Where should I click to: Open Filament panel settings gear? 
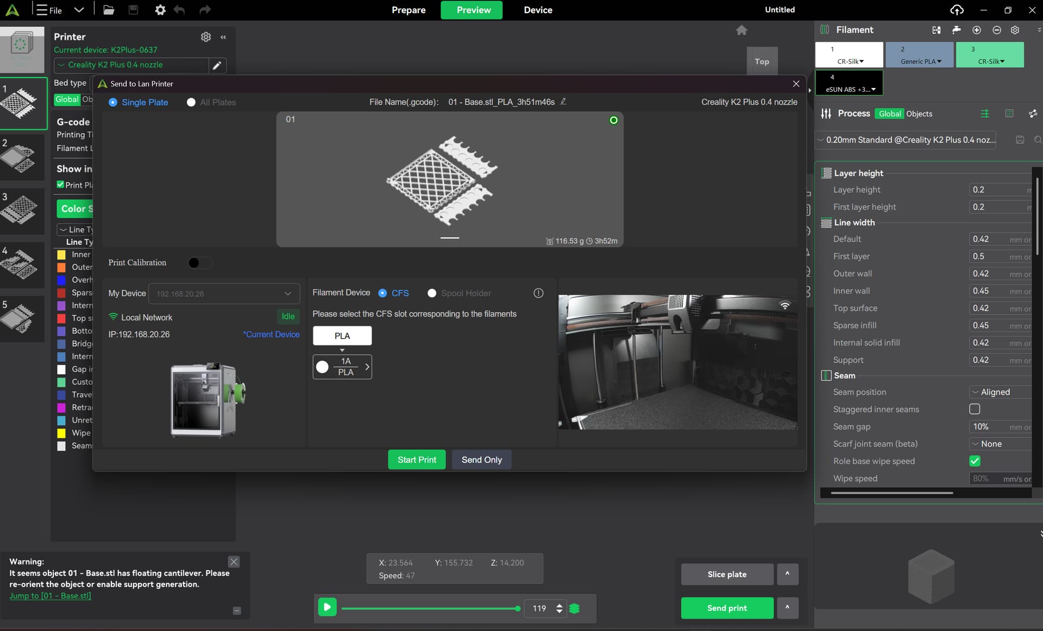pyautogui.click(x=1015, y=30)
